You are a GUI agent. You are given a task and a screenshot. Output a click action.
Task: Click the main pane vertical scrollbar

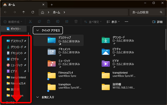point(166,40)
